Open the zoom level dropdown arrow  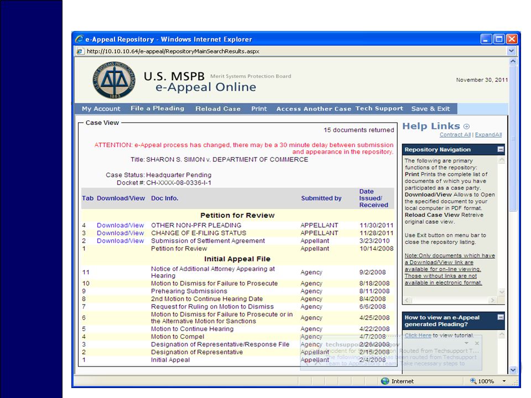coord(504,381)
